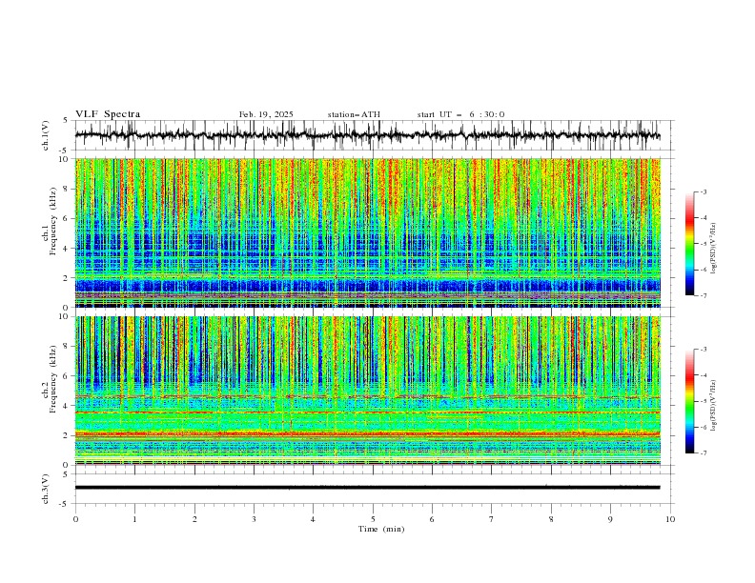Viewport: 755px width, 583px height.
Task: Click the '-5' tick on ch.3(V) axis
Action: 65,504
